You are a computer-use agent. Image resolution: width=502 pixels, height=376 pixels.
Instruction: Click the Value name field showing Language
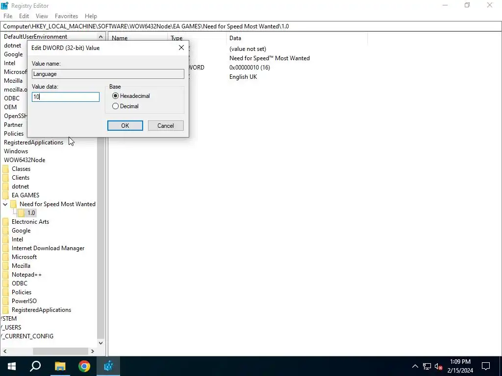coord(108,74)
